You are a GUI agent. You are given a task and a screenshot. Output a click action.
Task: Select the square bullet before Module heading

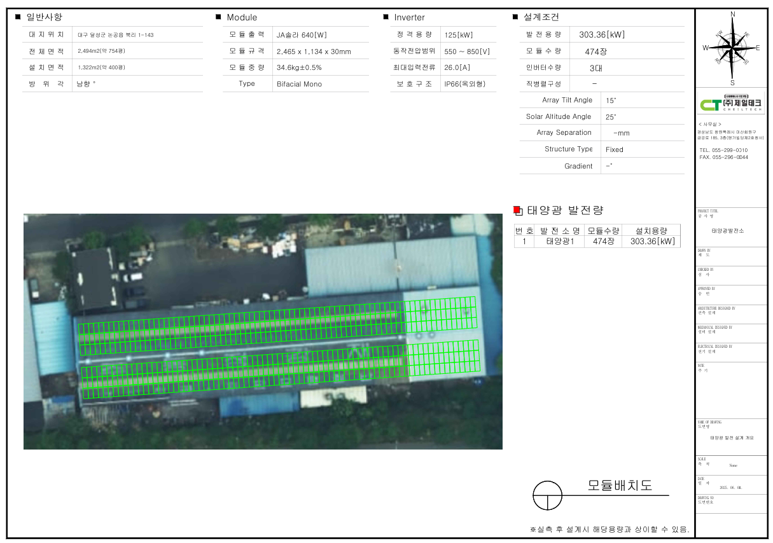[218, 17]
